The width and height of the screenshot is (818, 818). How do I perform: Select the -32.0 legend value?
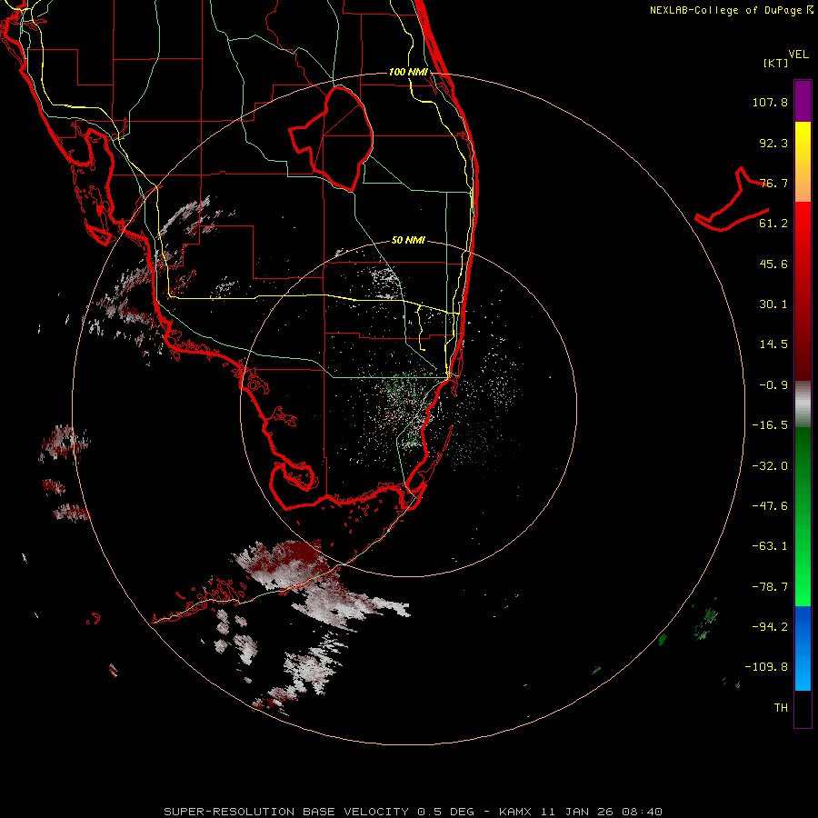[770, 466]
